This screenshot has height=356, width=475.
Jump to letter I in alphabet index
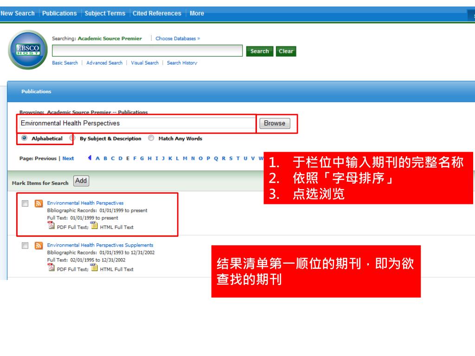(157, 159)
